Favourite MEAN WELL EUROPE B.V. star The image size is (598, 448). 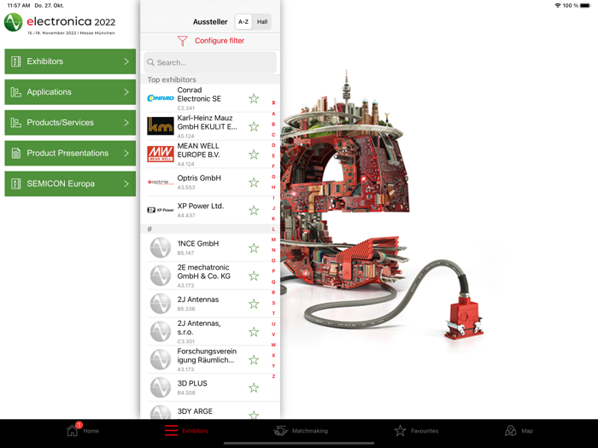[254, 154]
